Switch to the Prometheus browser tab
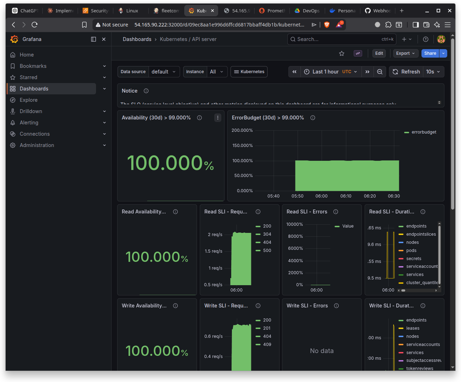 point(272,11)
